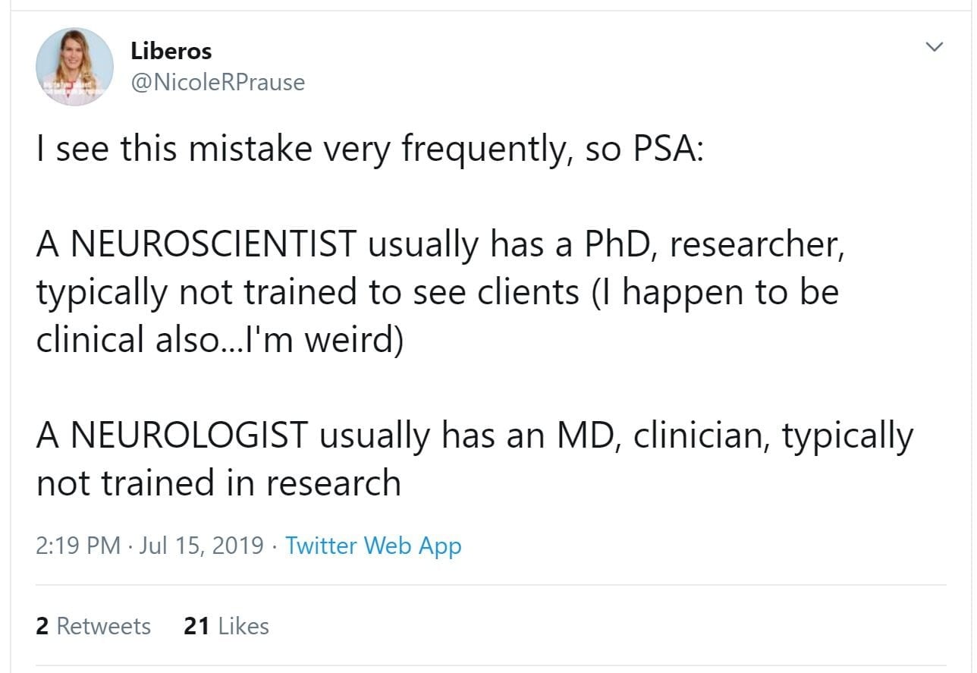Click the number 2 retweet count
The image size is (977, 673).
[x=42, y=626]
